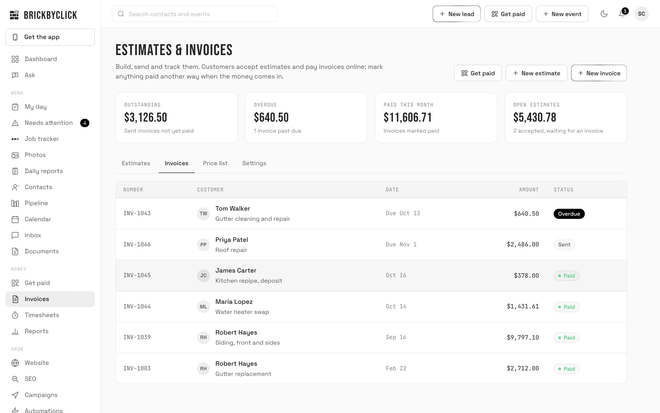The image size is (660, 413).
Task: Click the Sent status badge
Action: (x=564, y=244)
